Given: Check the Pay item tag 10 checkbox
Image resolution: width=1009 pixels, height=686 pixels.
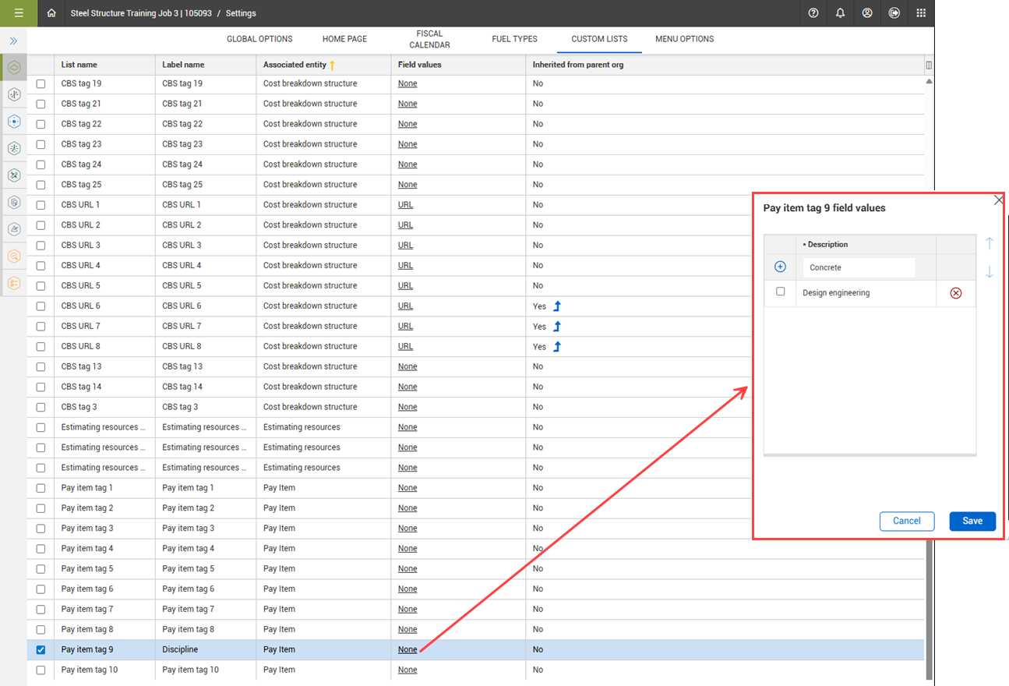Looking at the screenshot, I should [41, 670].
